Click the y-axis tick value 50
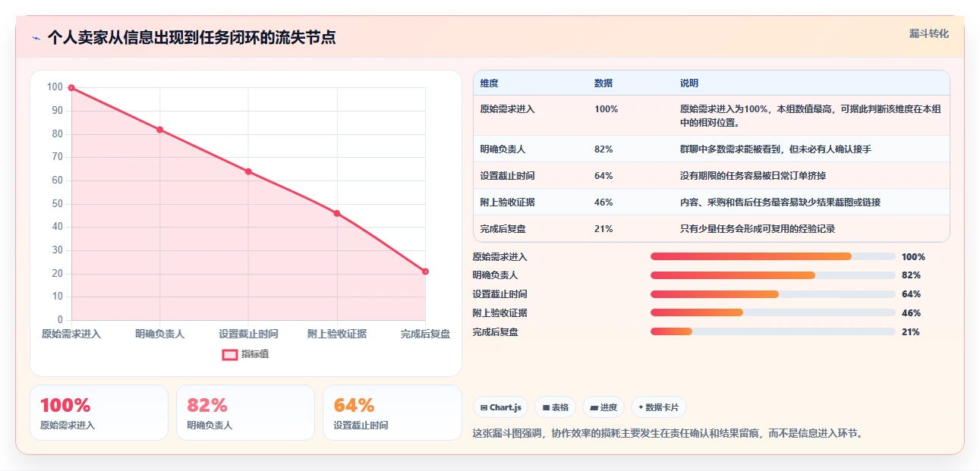980x471 pixels. click(x=57, y=204)
